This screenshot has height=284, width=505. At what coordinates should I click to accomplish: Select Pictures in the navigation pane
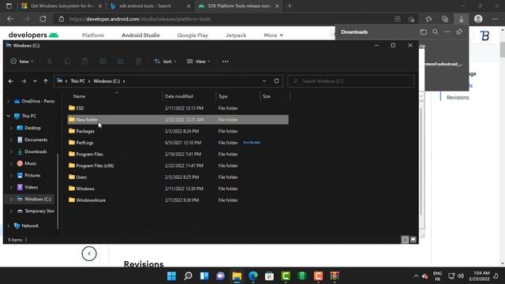32,175
